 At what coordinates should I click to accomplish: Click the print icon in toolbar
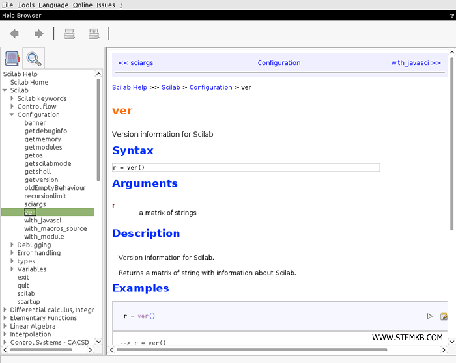(x=69, y=34)
